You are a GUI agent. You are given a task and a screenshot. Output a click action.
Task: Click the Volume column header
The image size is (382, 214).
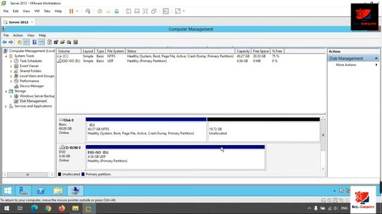tap(69, 51)
